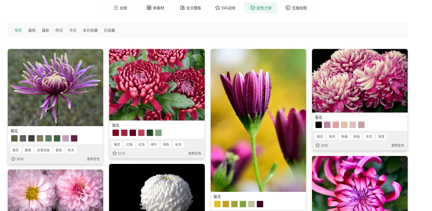Image resolution: width=432 pixels, height=211 pixels.
Task: Select the 已收藏 filter
Action: pos(109,30)
